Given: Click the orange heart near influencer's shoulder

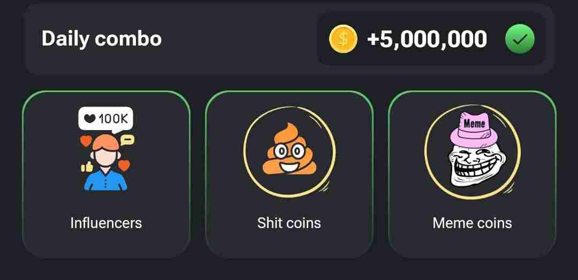Looking at the screenshot, I should [x=124, y=165].
